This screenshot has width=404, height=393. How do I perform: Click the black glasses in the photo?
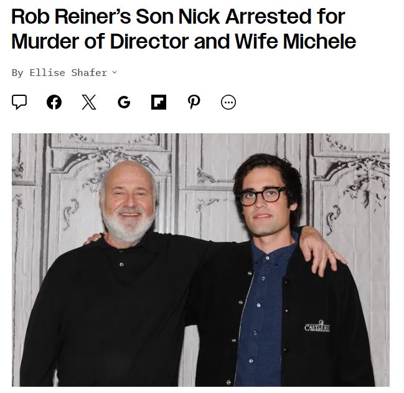tap(262, 196)
